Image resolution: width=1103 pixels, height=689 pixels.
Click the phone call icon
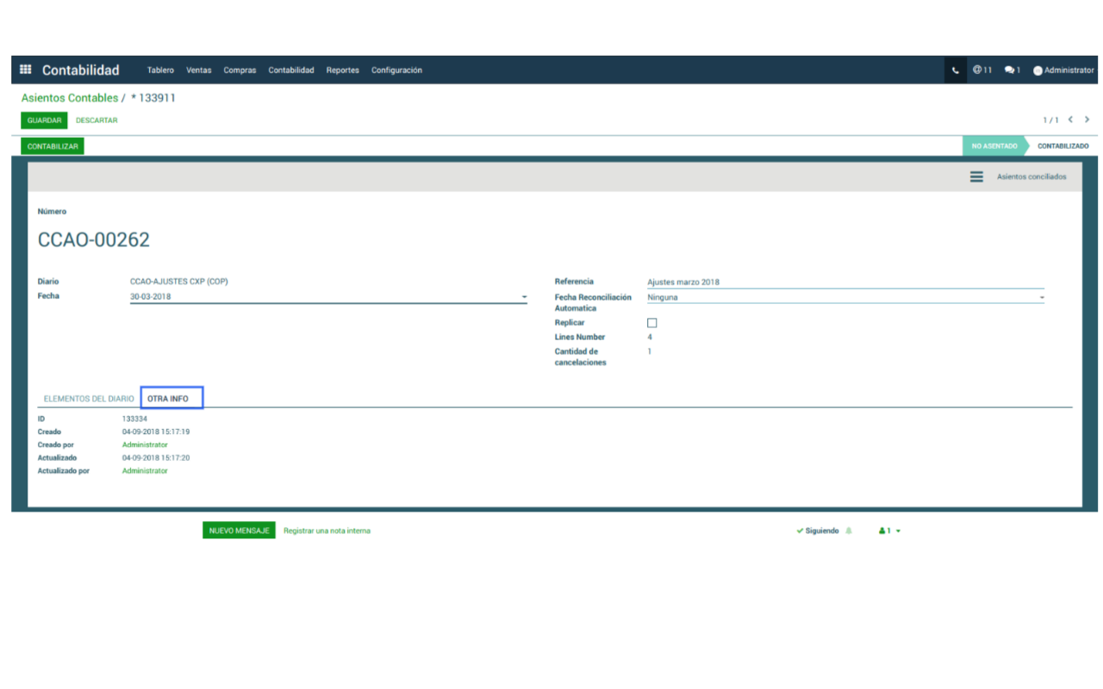(x=955, y=71)
